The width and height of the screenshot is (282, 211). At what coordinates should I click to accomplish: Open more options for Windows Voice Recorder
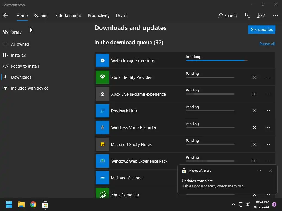point(268,127)
